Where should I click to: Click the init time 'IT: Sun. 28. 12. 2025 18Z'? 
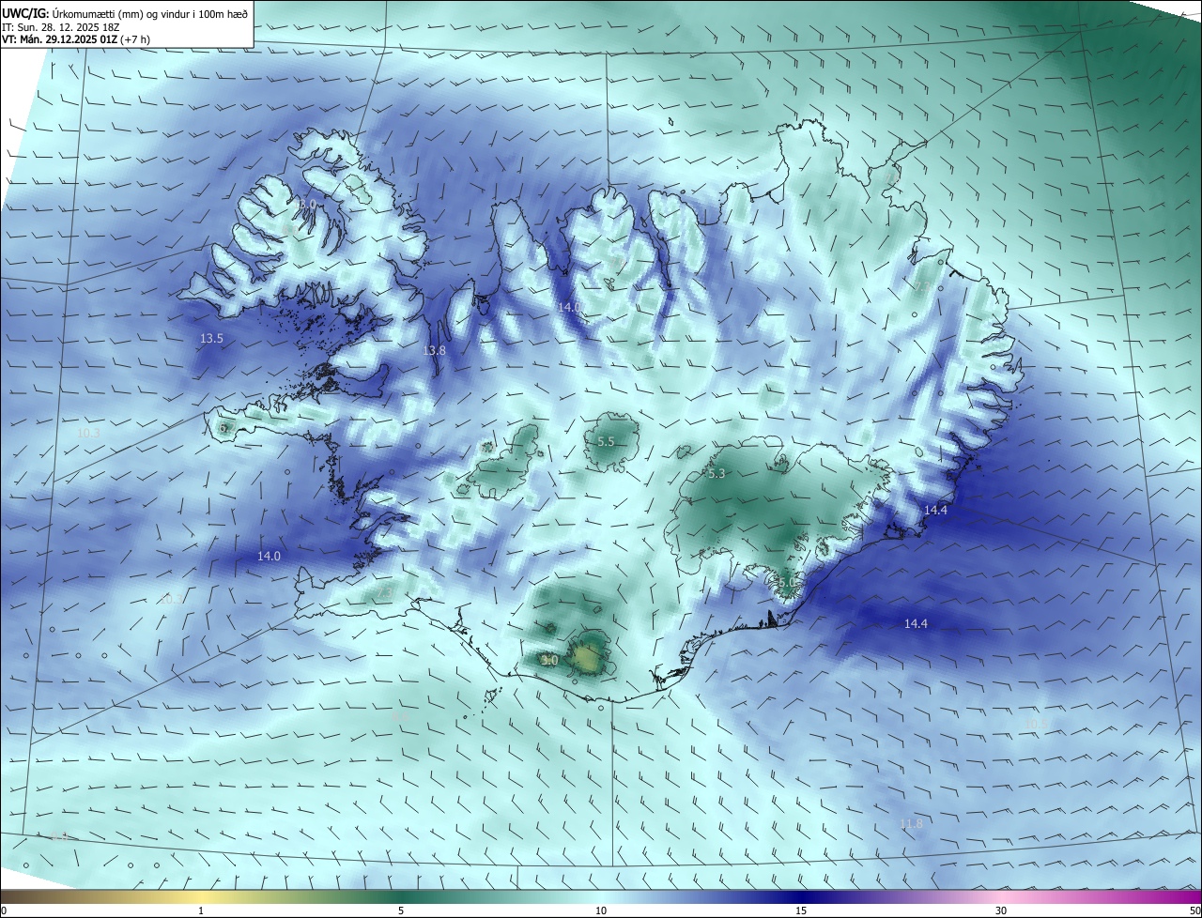pos(60,27)
